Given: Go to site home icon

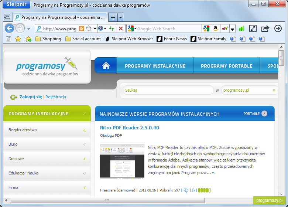Looking at the screenshot, I should (106, 65).
